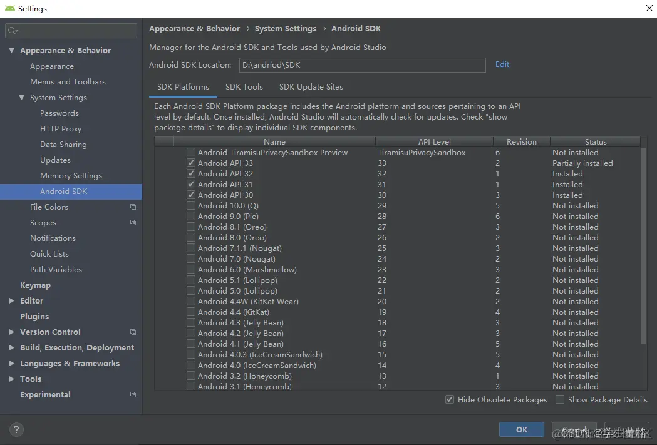The image size is (657, 445).
Task: Collapse the System Settings tree arrow
Action: pyautogui.click(x=21, y=97)
